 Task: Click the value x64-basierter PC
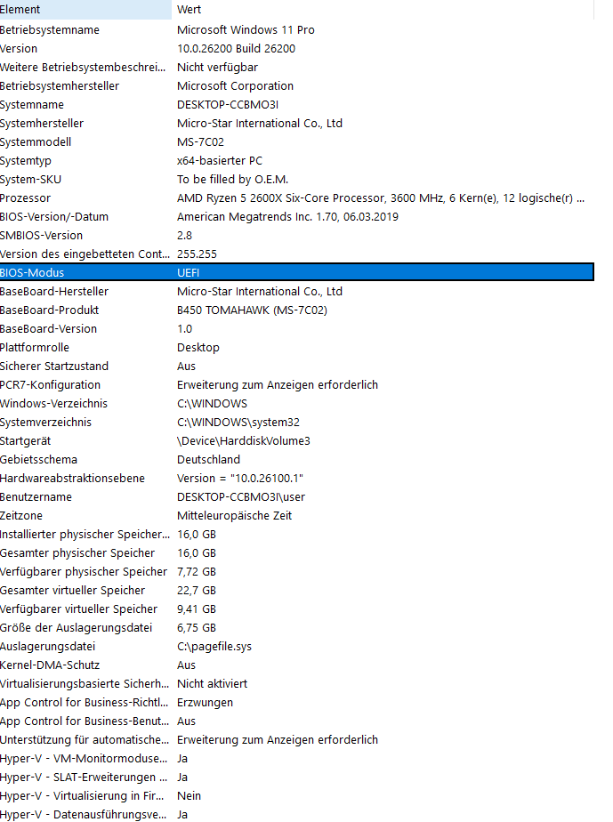click(219, 161)
